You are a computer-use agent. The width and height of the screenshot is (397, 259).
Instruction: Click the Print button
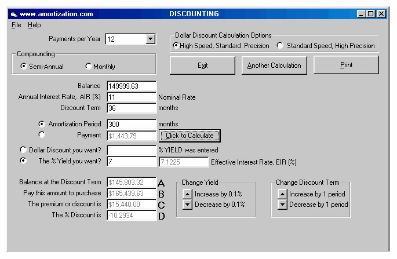point(346,65)
